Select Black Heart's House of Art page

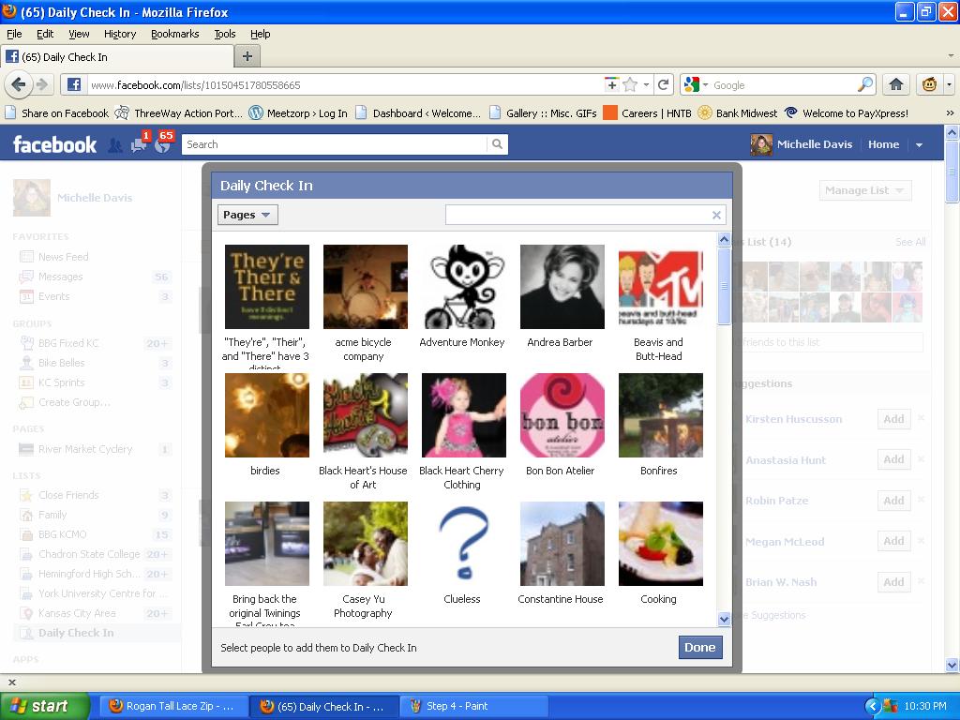click(365, 415)
